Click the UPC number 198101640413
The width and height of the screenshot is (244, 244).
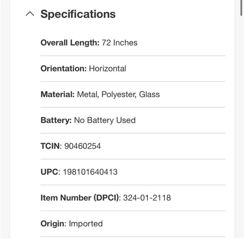point(90,172)
